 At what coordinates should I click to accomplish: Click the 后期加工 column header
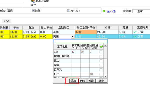point(64,27)
